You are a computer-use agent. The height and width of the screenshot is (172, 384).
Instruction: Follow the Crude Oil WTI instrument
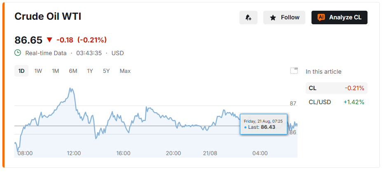click(284, 17)
